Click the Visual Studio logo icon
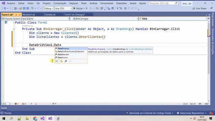The height and width of the screenshot is (121, 215). click(3, 3)
